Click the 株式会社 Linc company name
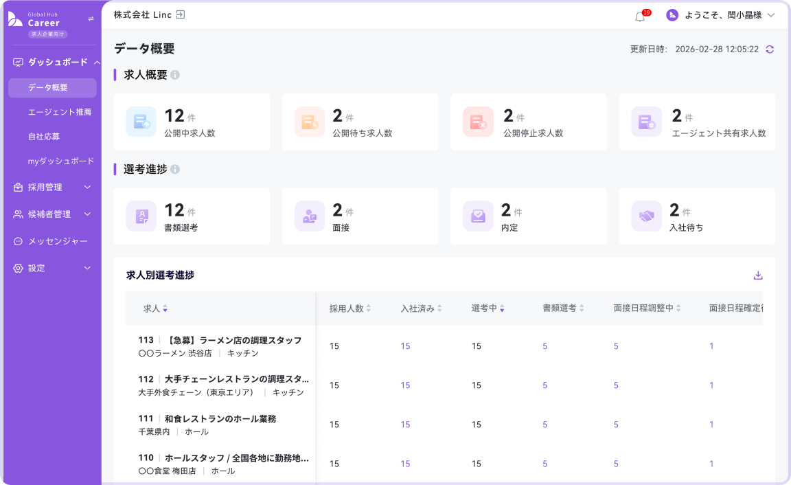Viewport: 791px width, 485px height. [x=143, y=14]
